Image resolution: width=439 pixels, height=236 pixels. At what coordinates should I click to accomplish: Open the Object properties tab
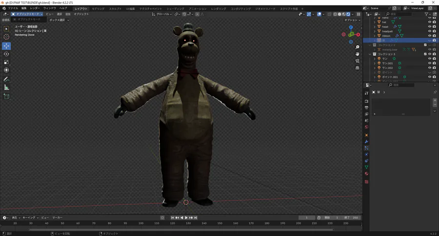[366, 135]
